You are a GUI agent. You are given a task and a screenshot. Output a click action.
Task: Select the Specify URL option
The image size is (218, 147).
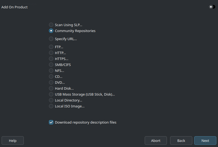click(51, 39)
